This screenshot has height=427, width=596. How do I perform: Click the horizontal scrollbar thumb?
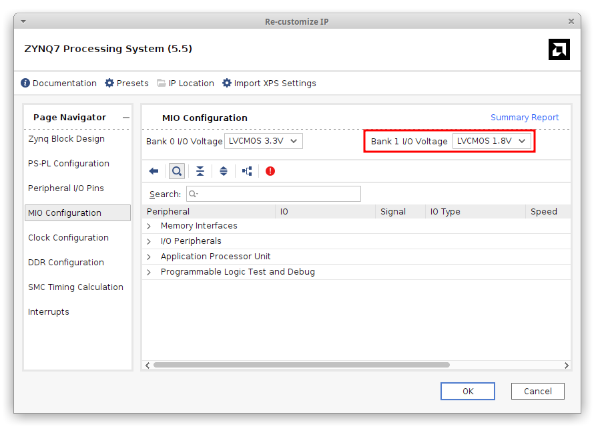click(301, 365)
